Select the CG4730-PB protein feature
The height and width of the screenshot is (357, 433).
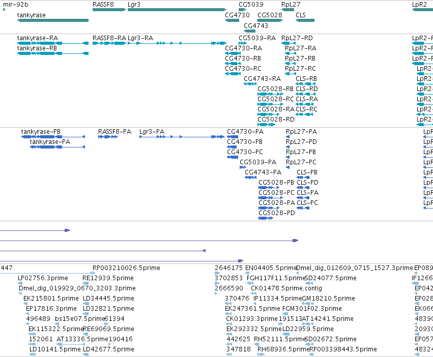[x=232, y=147]
